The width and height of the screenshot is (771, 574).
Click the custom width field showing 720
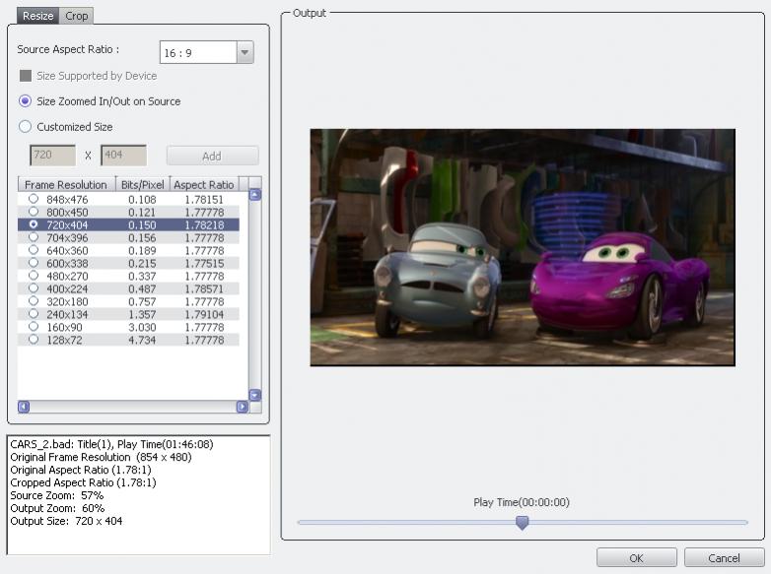click(52, 156)
